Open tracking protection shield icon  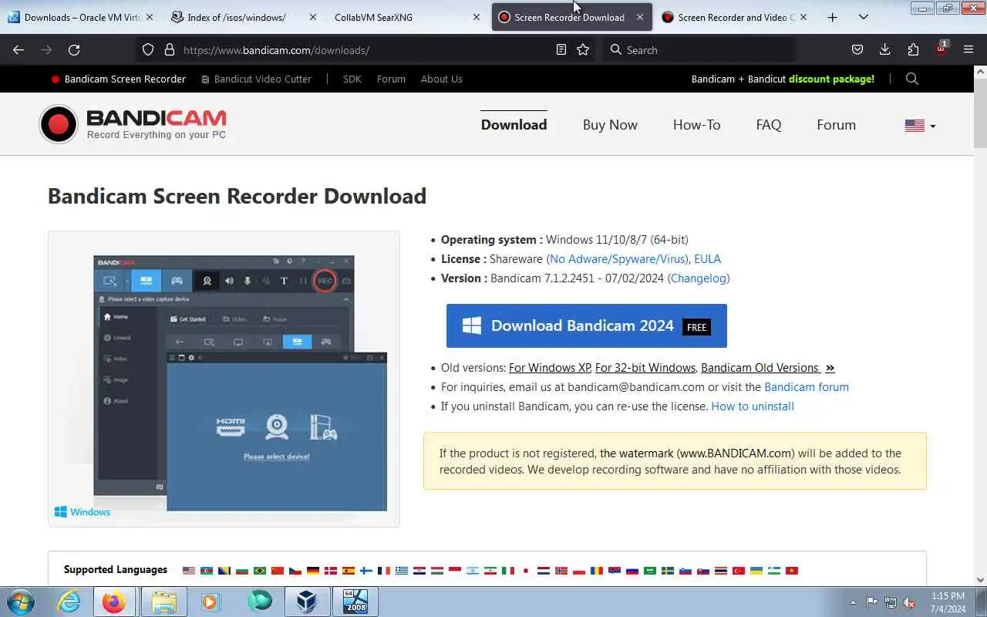click(148, 49)
